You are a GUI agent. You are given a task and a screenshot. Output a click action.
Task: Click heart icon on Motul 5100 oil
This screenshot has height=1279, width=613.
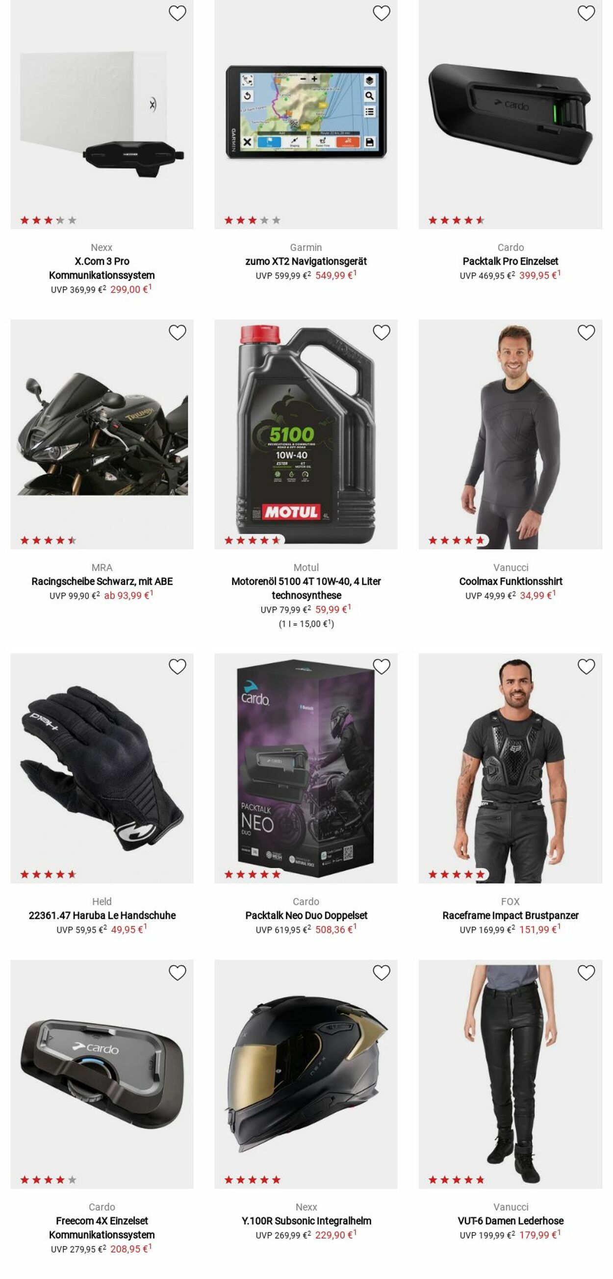coord(381,332)
